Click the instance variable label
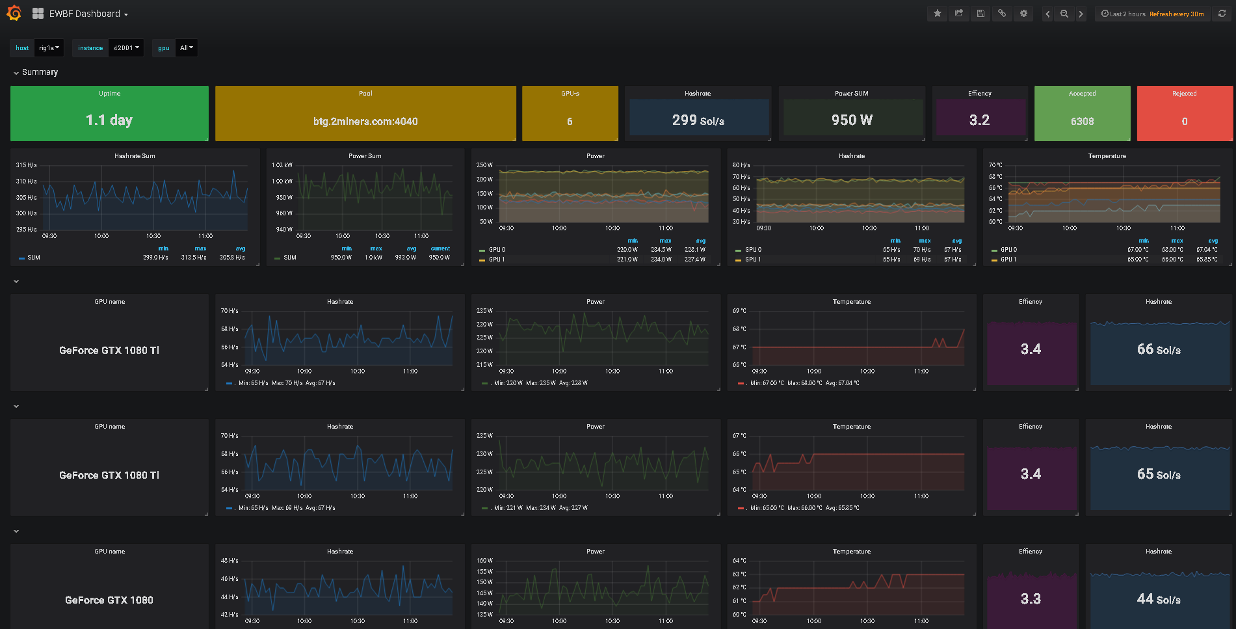The image size is (1236, 629). 90,47
